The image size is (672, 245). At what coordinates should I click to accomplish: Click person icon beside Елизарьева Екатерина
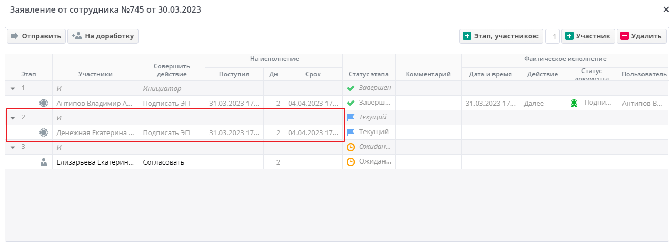44,162
